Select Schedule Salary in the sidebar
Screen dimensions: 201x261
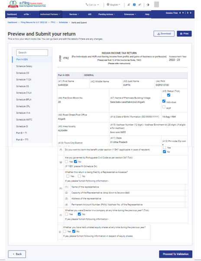tap(24, 66)
